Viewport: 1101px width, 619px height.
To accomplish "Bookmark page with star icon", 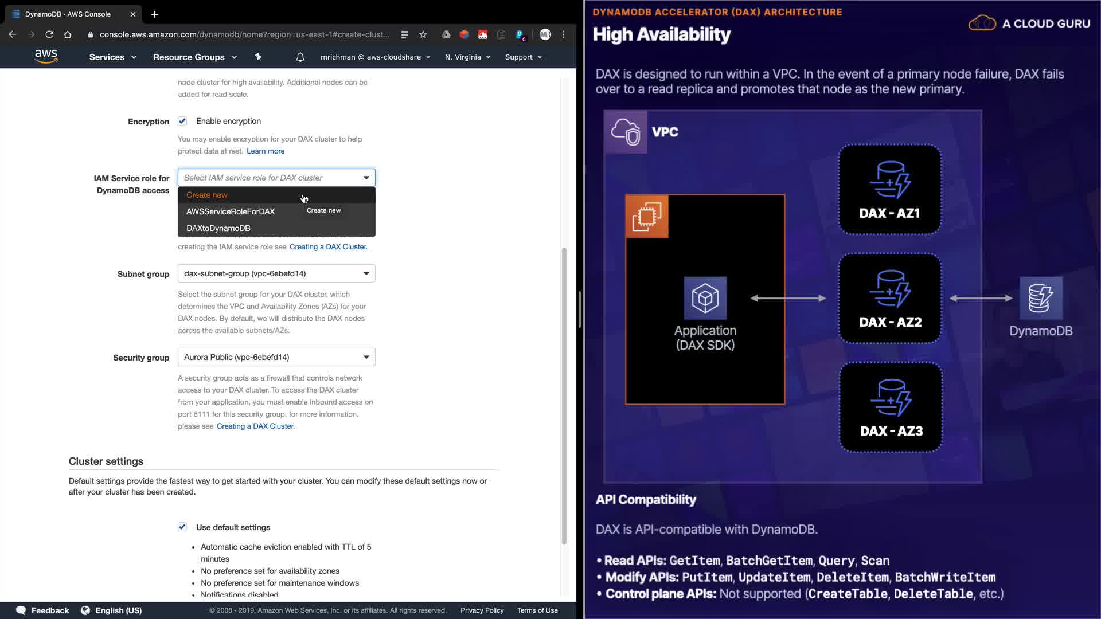I will [423, 34].
